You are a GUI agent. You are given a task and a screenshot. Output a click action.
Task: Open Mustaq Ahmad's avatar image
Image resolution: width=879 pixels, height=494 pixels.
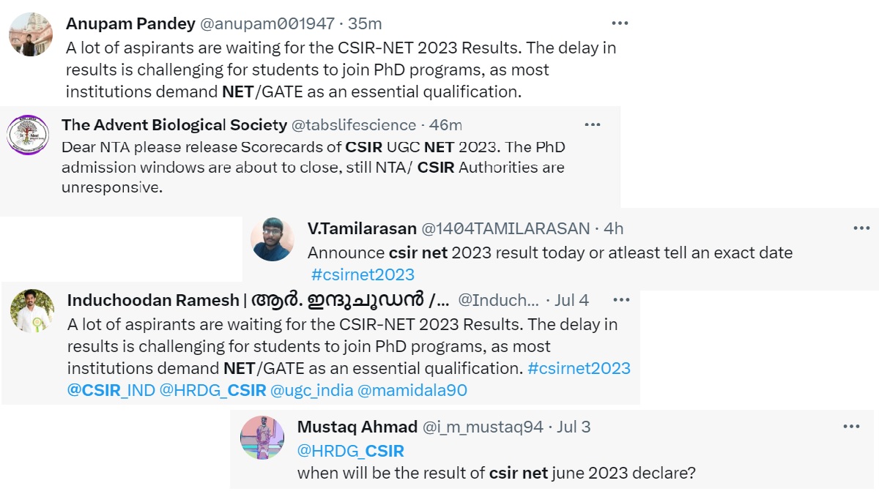262,438
